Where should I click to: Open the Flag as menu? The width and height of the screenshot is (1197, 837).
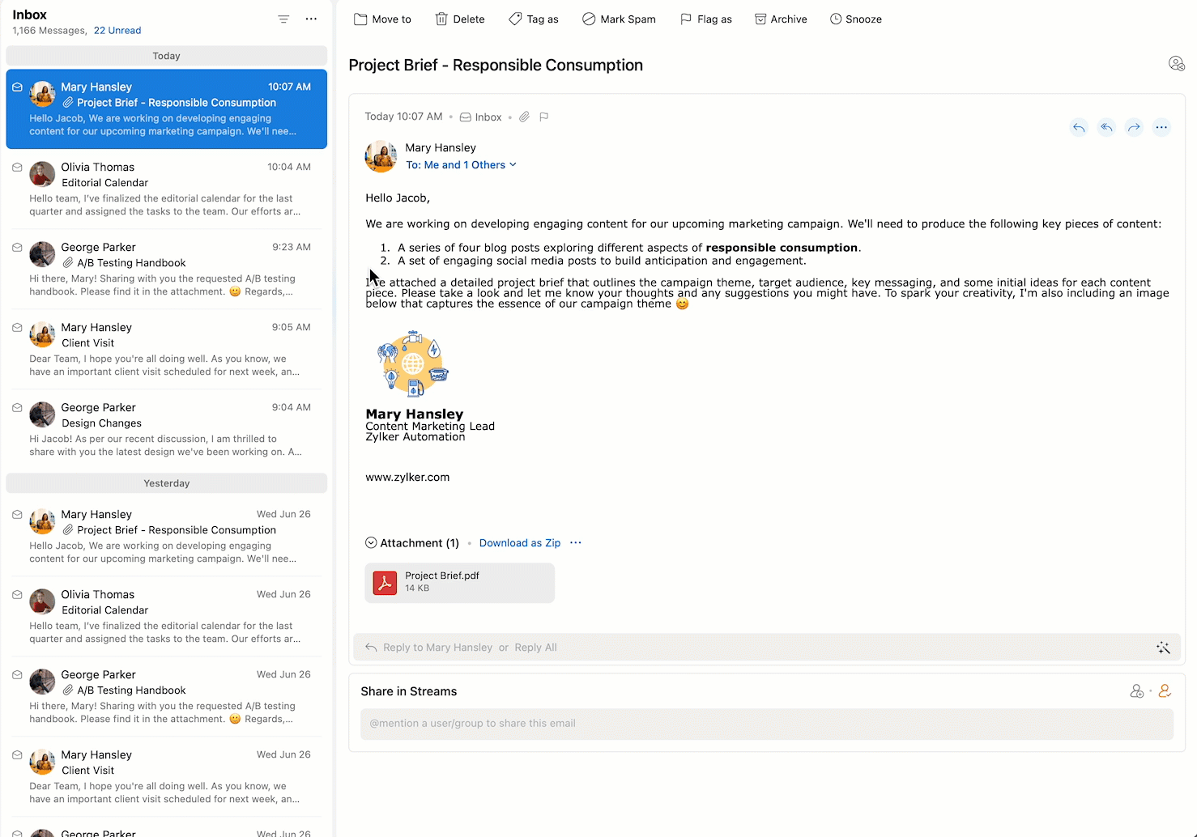pos(706,19)
